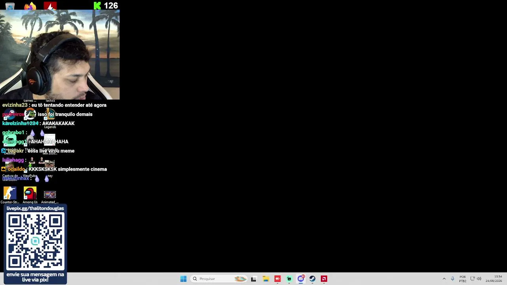Open the volume speaker tray icon
The image size is (507, 285).
click(x=479, y=279)
